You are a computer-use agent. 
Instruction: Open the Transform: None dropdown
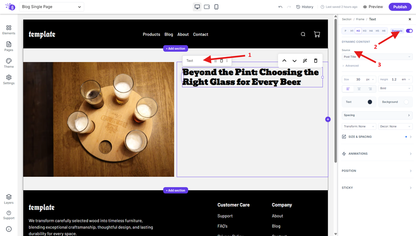tap(359, 126)
